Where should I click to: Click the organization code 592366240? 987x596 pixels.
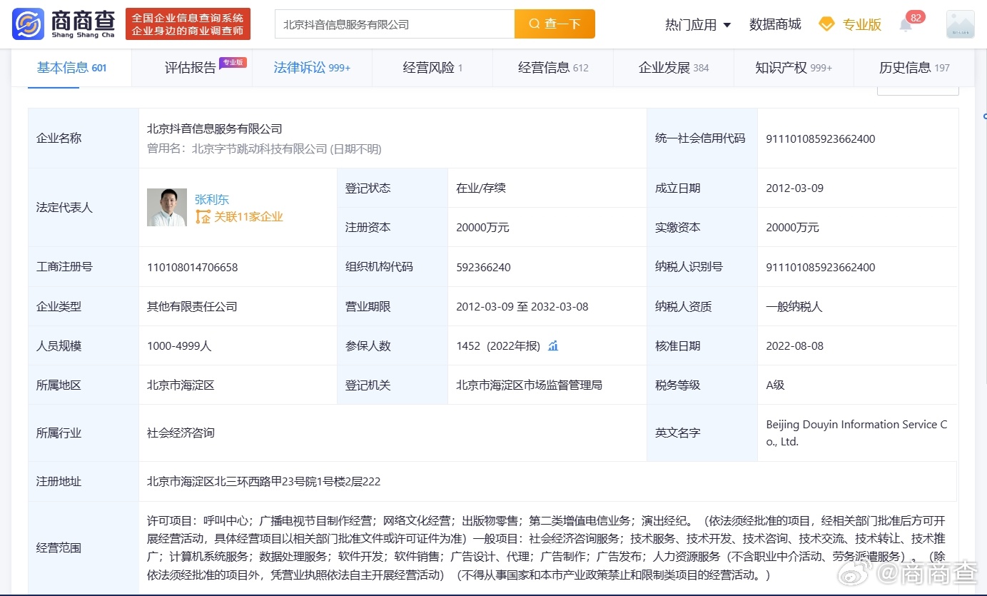coord(484,267)
